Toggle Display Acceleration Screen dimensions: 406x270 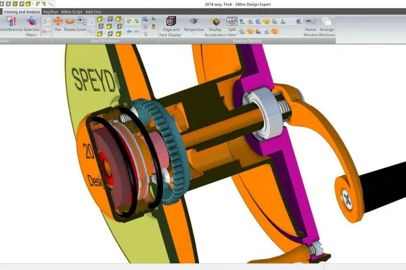tap(215, 26)
